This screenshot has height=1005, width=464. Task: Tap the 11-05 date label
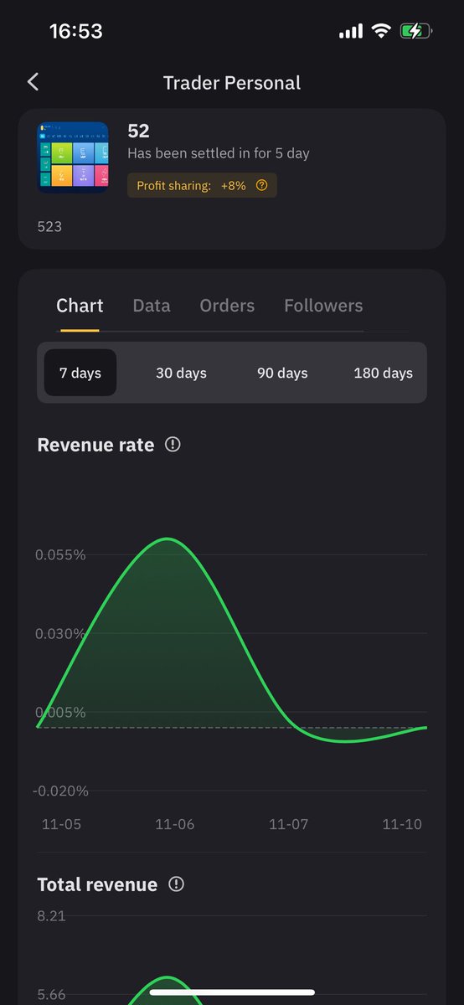(61, 824)
